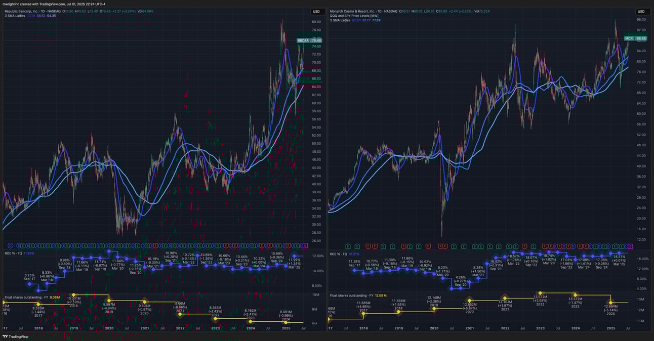
Task: Click the 13.372M 2023 float shares label
Action: tap(576, 303)
